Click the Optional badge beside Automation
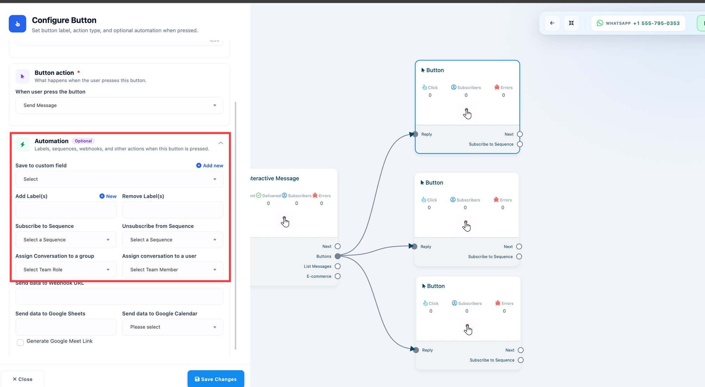This screenshot has height=387, width=705. click(83, 141)
